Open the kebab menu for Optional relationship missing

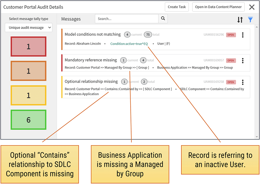tap(243, 82)
